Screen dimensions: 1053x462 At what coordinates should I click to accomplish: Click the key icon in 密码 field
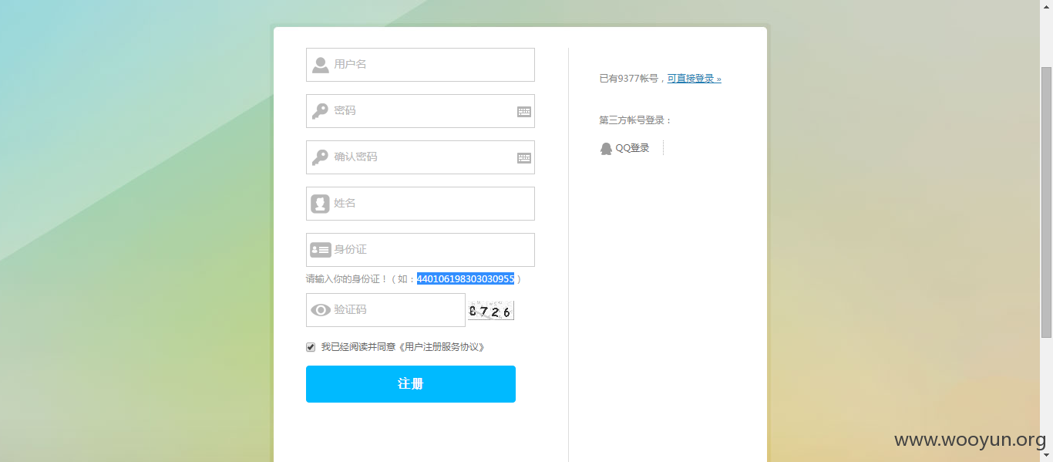tap(320, 111)
